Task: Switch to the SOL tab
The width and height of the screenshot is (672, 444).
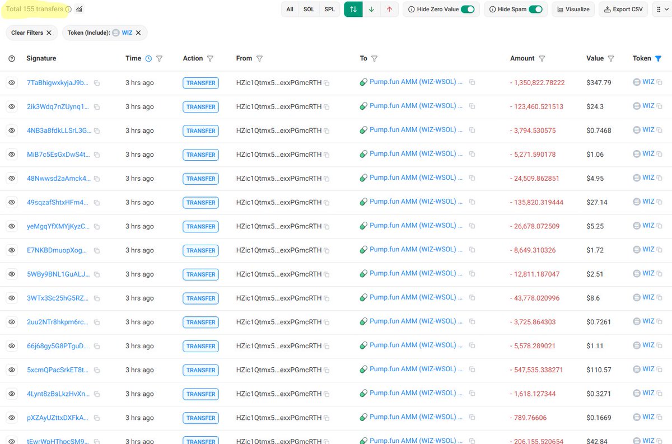Action: [x=307, y=9]
